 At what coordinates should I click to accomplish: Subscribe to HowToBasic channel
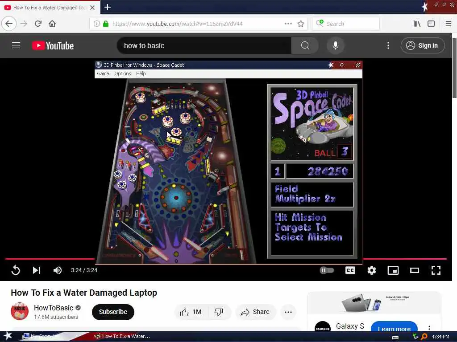(113, 312)
